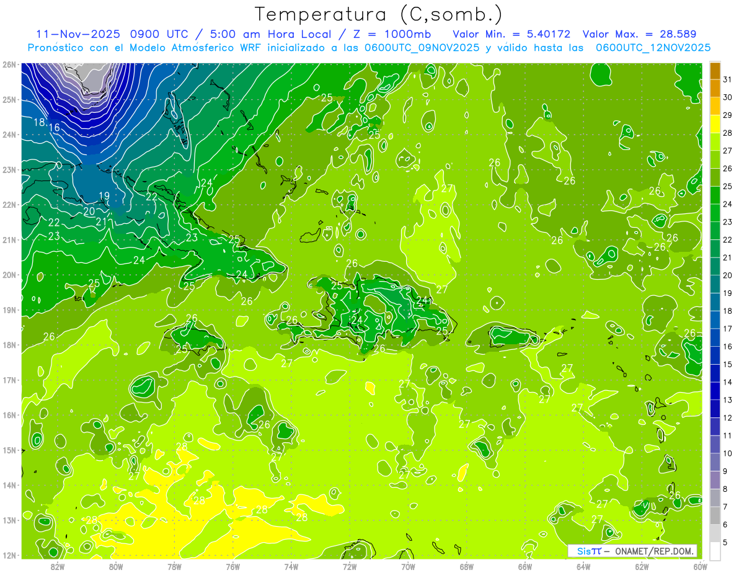Click the 19N latitude axis label

[x=9, y=310]
